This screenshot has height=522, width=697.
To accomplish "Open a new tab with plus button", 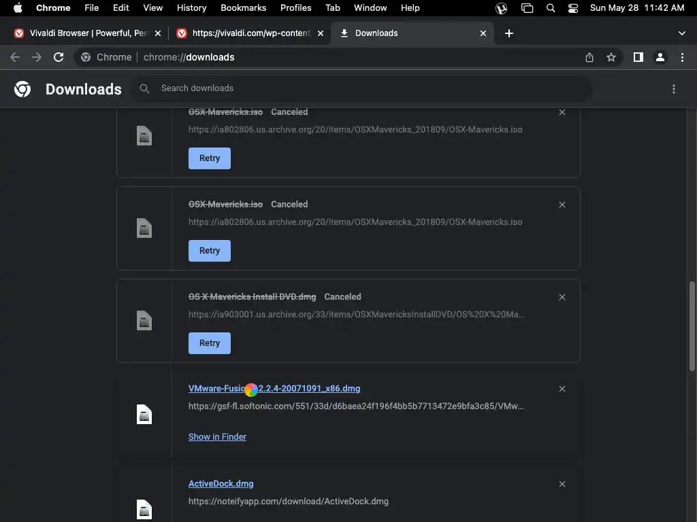I will tap(509, 33).
